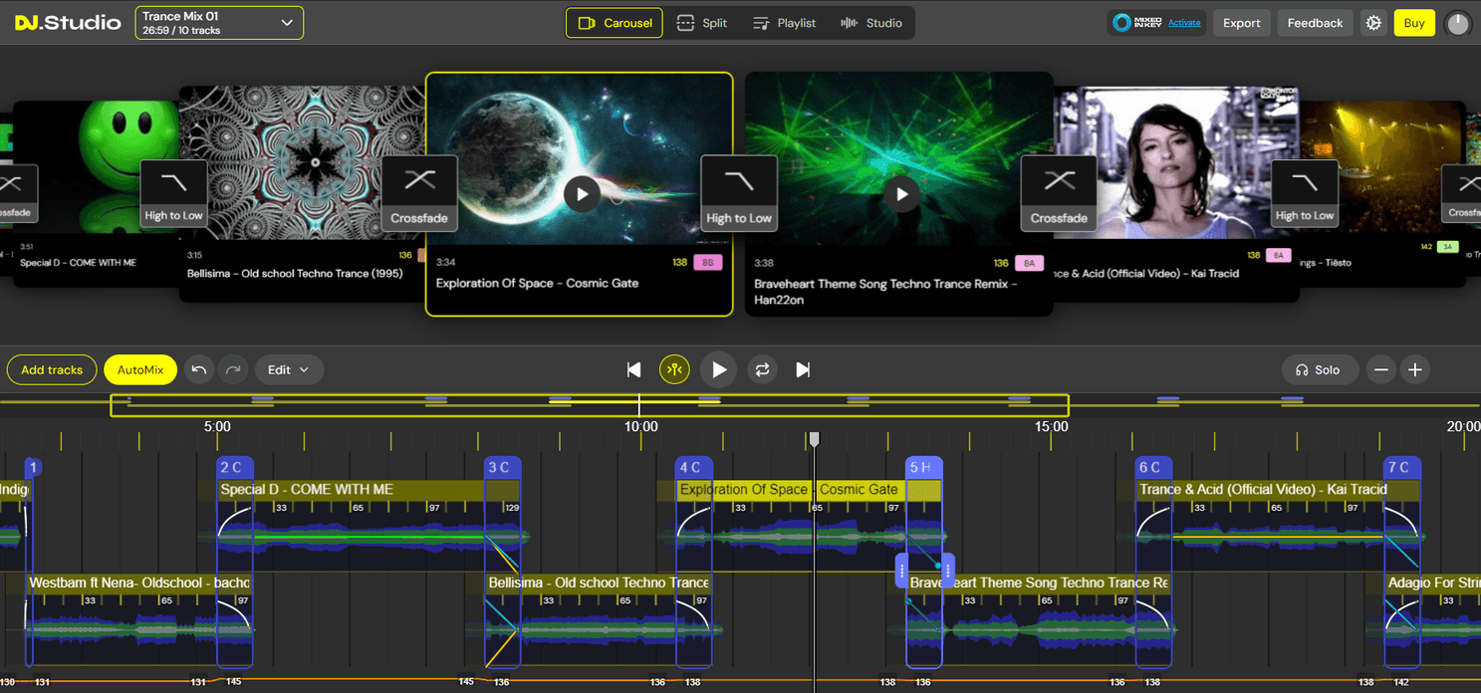Click the Mixed In Key logo
The image size is (1481, 693).
coord(1137,23)
